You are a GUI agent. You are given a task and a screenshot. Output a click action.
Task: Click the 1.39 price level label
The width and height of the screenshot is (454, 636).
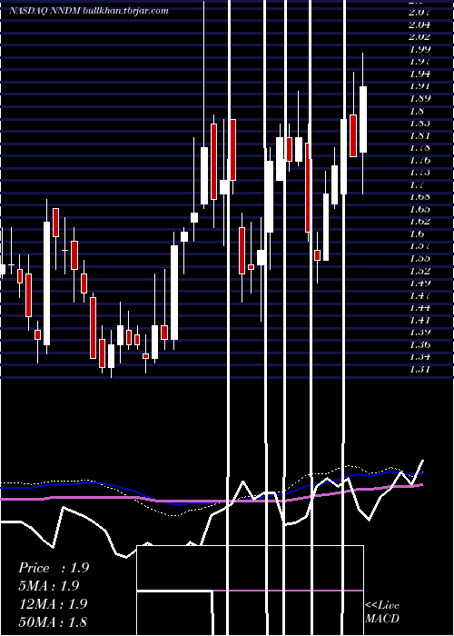coord(419,333)
